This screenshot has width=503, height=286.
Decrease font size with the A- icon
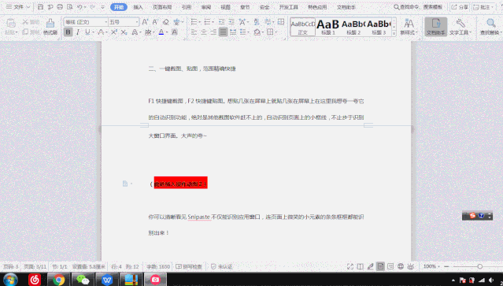155,22
